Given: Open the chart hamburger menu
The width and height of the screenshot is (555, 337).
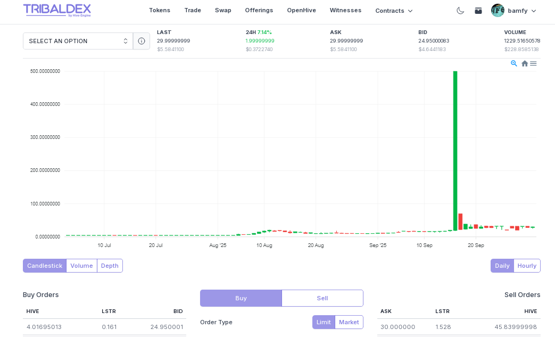Looking at the screenshot, I should click(x=533, y=63).
